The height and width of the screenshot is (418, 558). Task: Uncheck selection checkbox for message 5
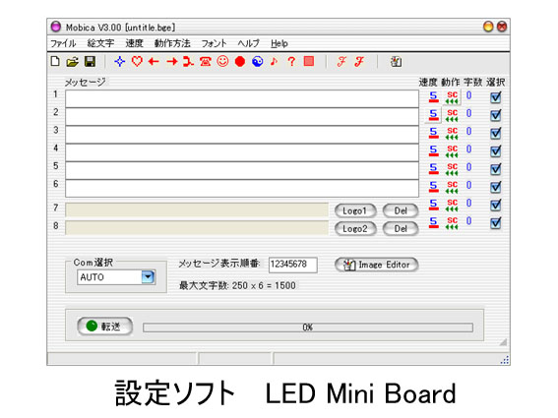pyautogui.click(x=495, y=169)
